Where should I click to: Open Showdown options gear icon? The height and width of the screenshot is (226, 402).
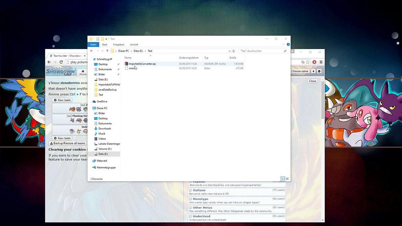(319, 71)
